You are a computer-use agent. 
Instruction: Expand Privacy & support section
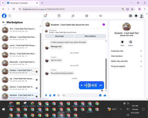point(126,66)
